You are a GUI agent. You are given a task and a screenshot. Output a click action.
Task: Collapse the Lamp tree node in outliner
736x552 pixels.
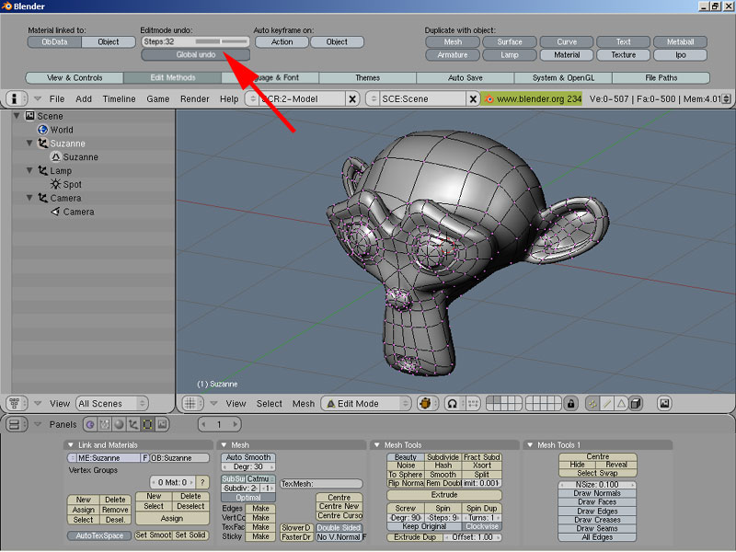click(x=29, y=170)
